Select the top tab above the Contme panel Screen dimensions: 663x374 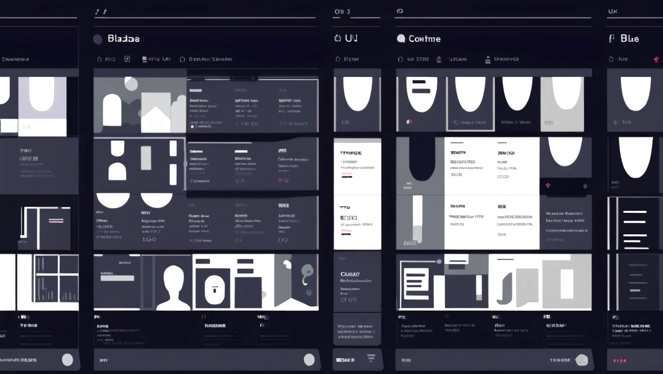[x=400, y=11]
